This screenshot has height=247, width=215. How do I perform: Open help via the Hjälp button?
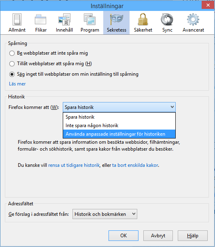tap(193, 236)
